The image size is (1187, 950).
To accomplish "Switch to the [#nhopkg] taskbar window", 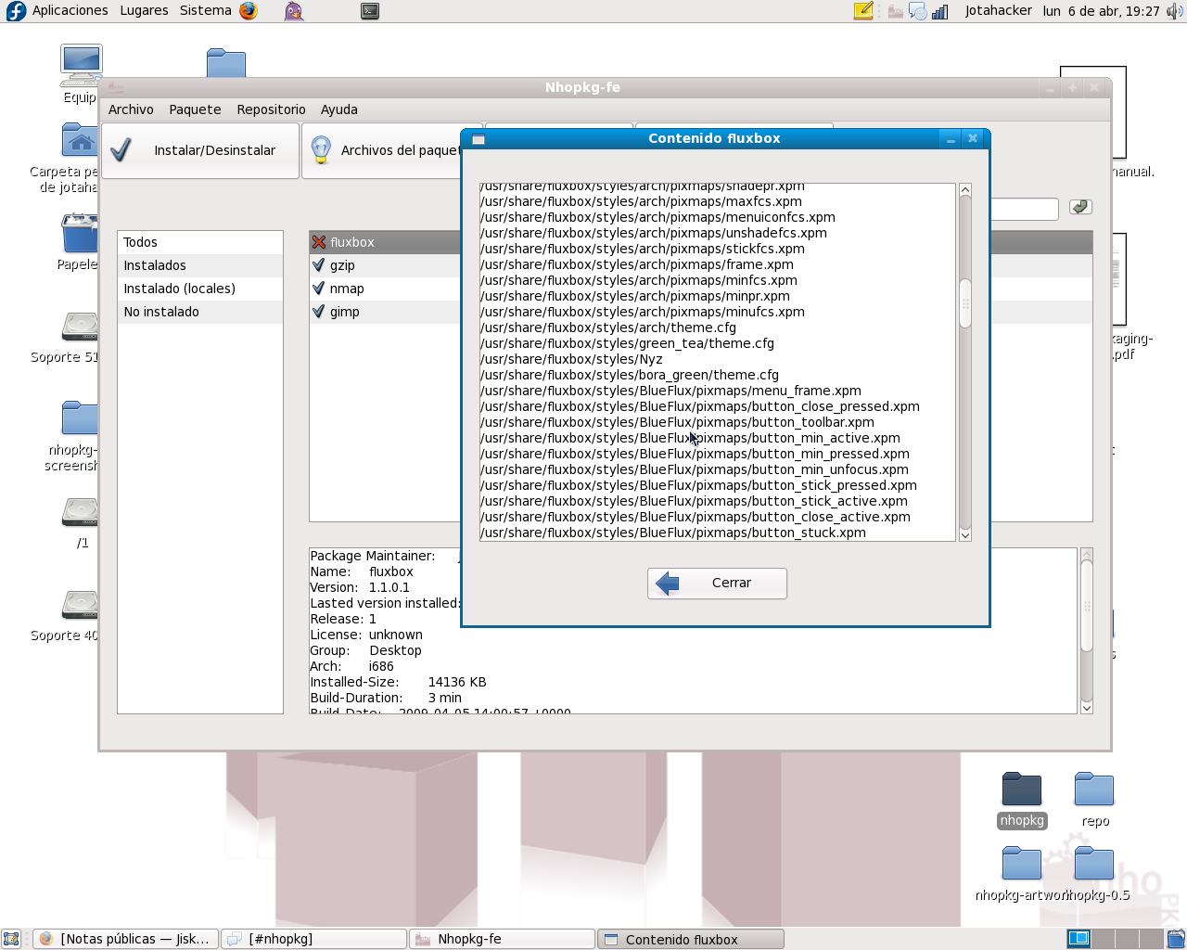I will pyautogui.click(x=315, y=939).
